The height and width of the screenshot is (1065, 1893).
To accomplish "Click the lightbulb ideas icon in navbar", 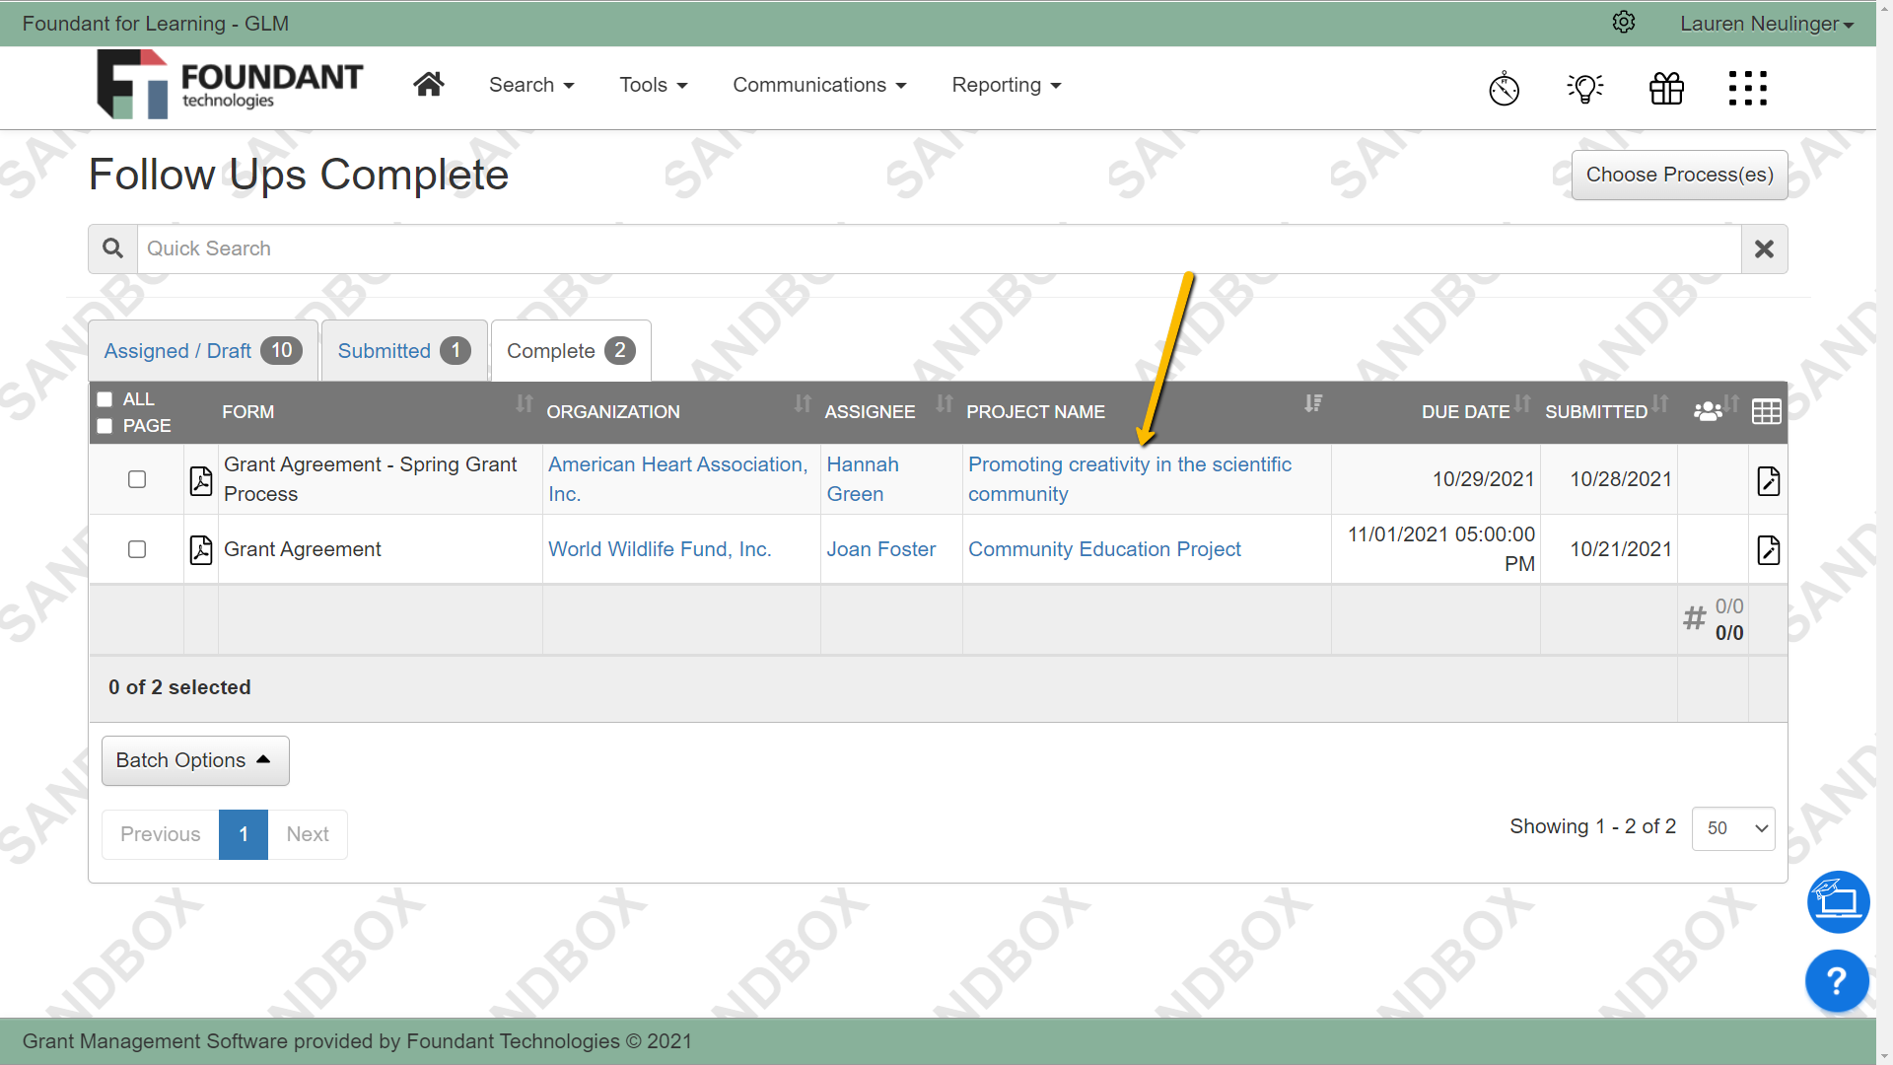I will [1585, 88].
